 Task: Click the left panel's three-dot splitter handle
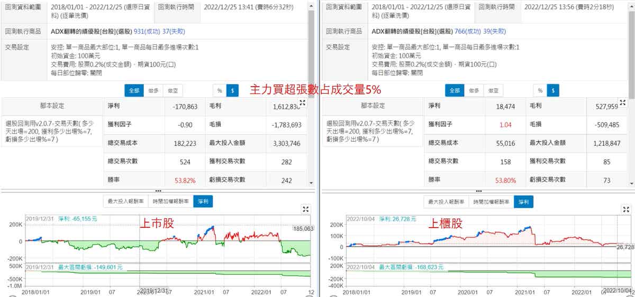(x=158, y=191)
